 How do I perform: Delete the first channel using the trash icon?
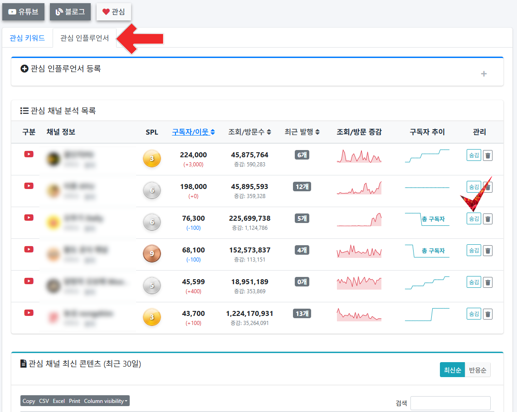point(488,155)
